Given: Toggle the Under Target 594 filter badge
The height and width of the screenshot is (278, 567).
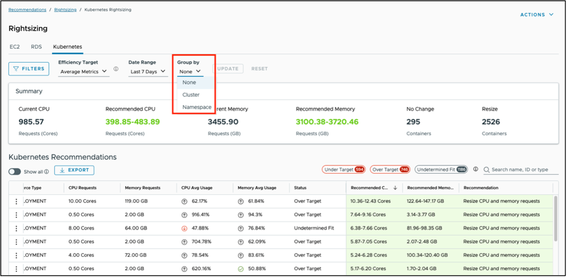Looking at the screenshot, I should click(344, 170).
